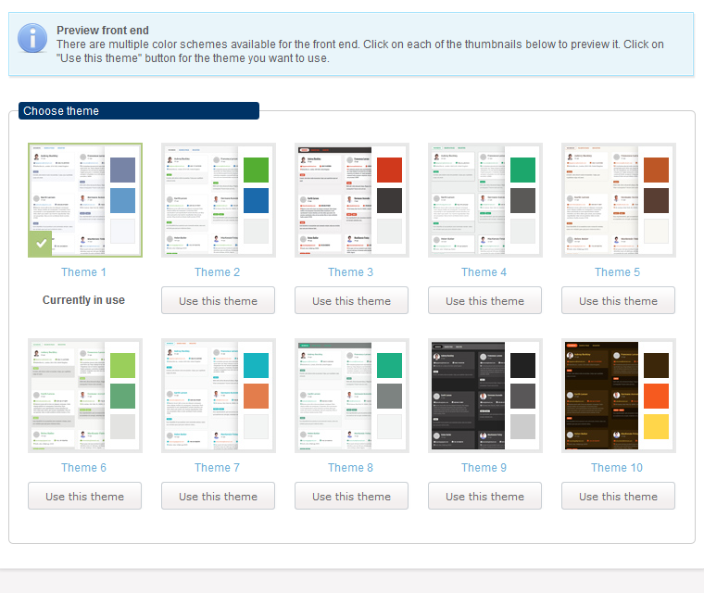
Task: Click the Choose theme heading
Action: 139,111
